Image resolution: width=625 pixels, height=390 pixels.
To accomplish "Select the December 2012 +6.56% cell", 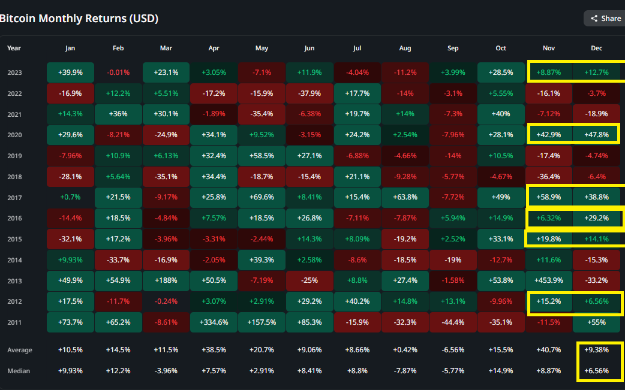I will tap(596, 301).
